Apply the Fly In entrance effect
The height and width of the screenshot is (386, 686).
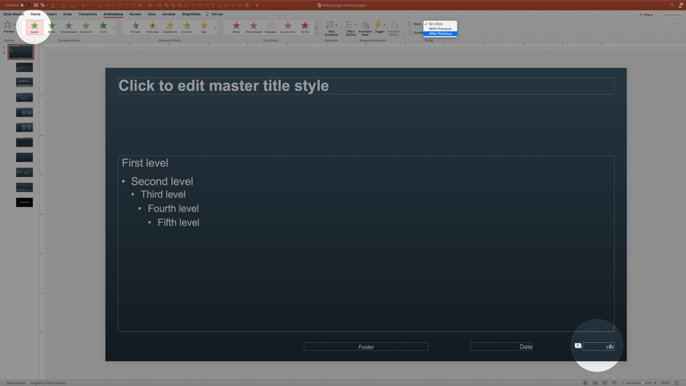[x=103, y=27]
